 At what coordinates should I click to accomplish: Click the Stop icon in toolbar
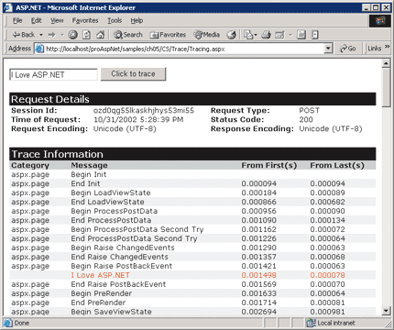click(x=72, y=35)
